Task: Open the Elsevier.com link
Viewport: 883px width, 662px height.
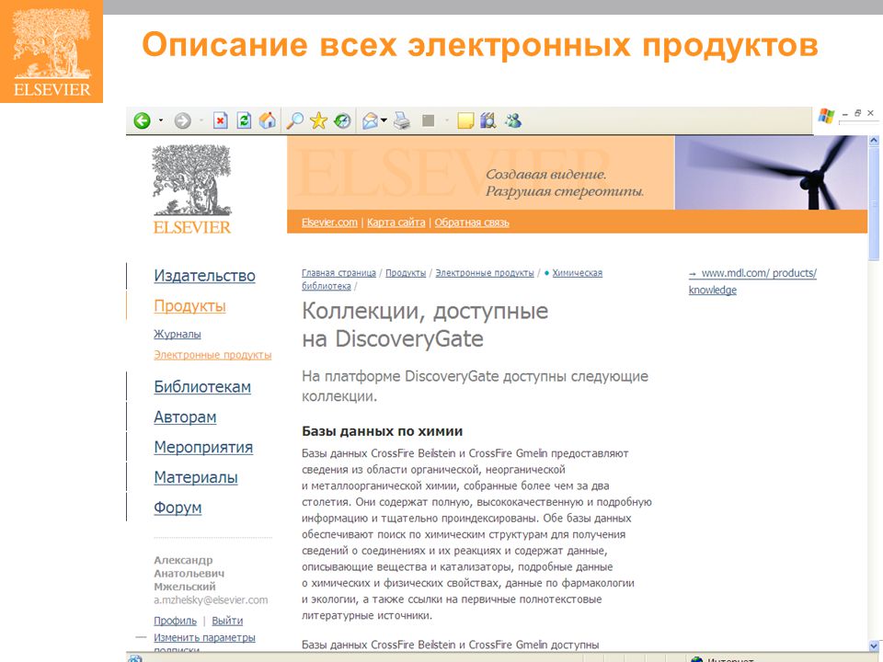Action: tap(329, 223)
